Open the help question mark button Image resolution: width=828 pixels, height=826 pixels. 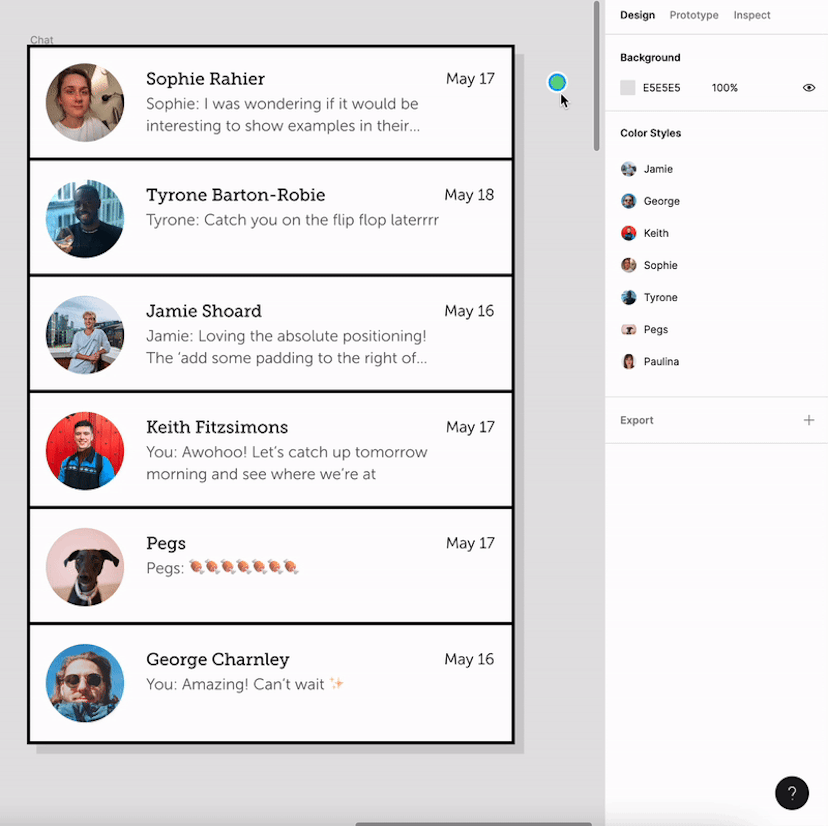791,793
